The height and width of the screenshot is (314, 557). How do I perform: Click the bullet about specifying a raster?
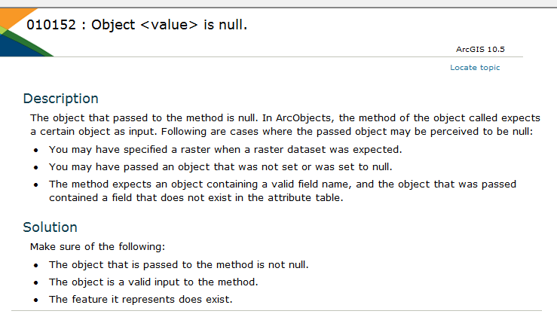[x=219, y=149]
